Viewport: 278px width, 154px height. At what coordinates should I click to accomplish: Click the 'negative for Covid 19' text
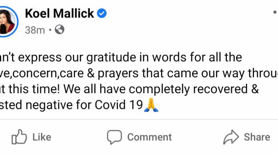click(84, 105)
